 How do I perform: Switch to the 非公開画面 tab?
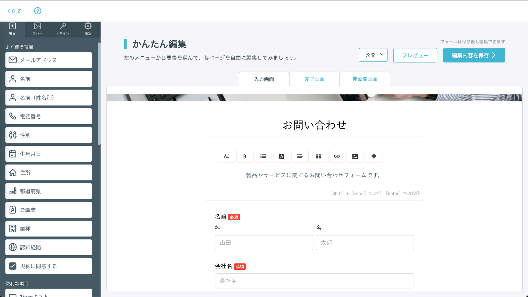click(365, 79)
